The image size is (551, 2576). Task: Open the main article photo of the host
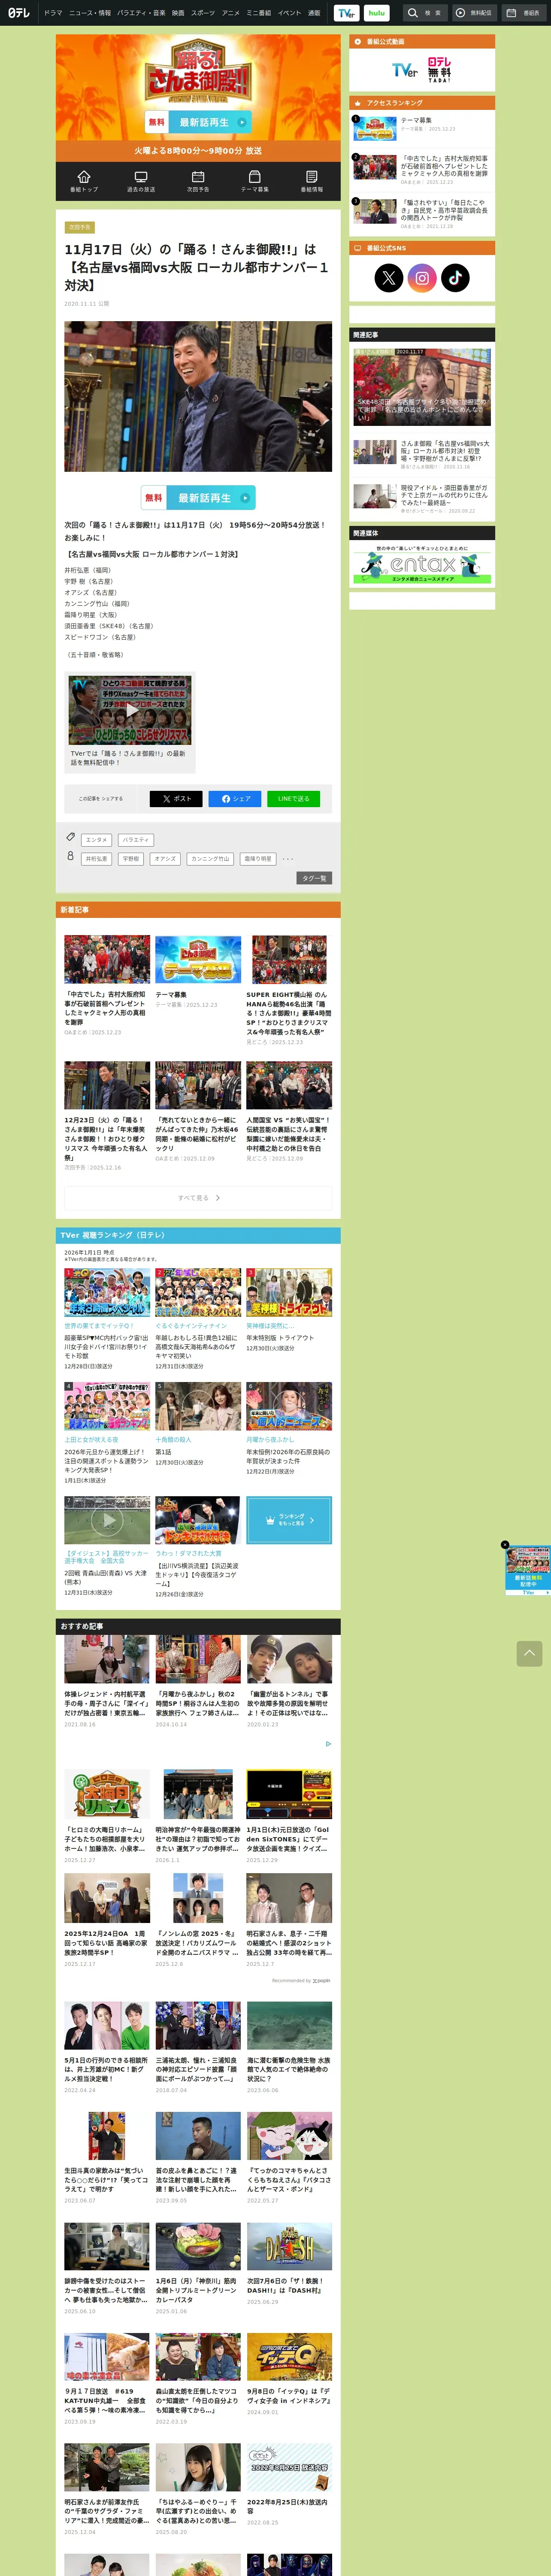[198, 396]
